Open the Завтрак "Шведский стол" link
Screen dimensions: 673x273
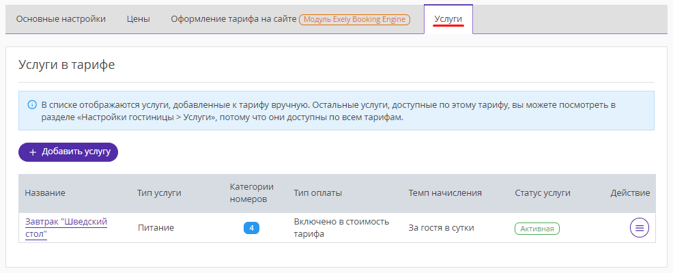[x=66, y=228]
